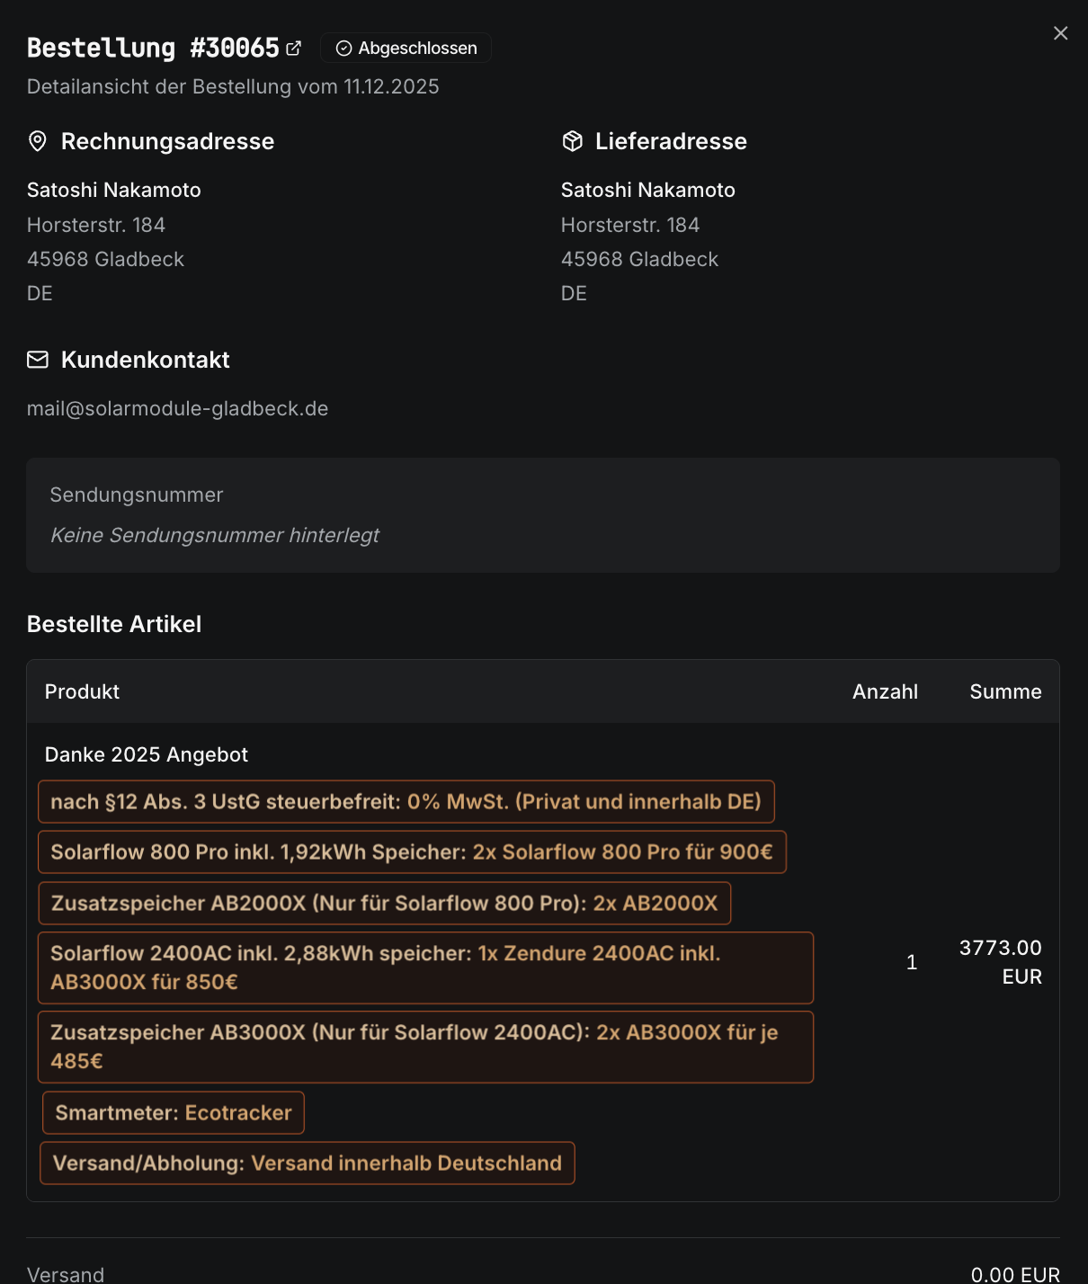Click the check-circle icon in Abgeschlossen badge

click(x=343, y=49)
